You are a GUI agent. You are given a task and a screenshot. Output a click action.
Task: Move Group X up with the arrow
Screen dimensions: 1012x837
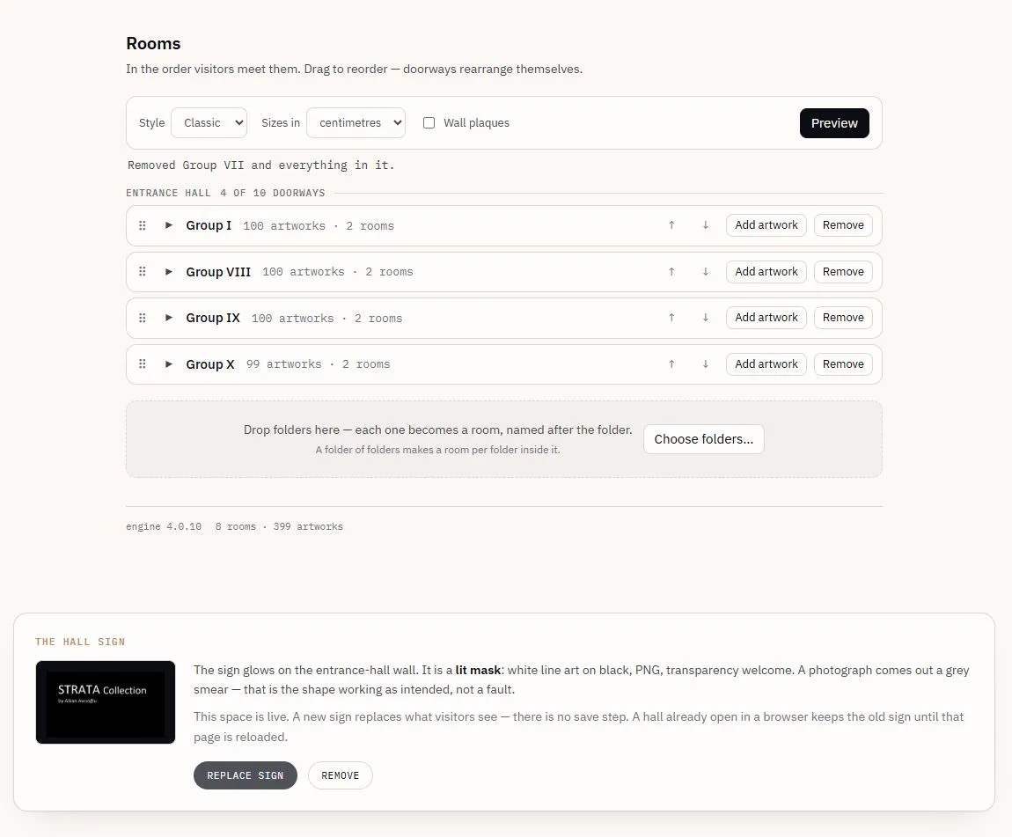671,364
